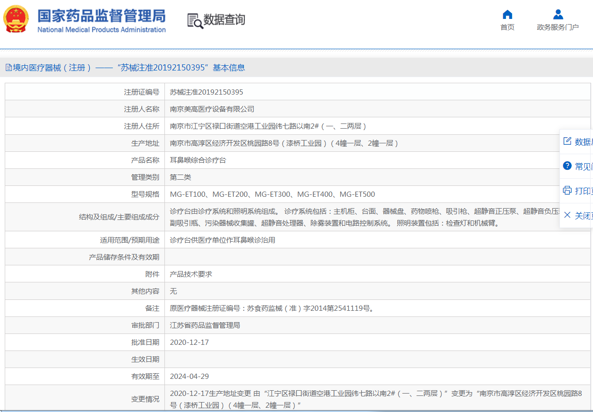
Task: Click 国家药品监督管理局 site title
Action: pyautogui.click(x=102, y=16)
